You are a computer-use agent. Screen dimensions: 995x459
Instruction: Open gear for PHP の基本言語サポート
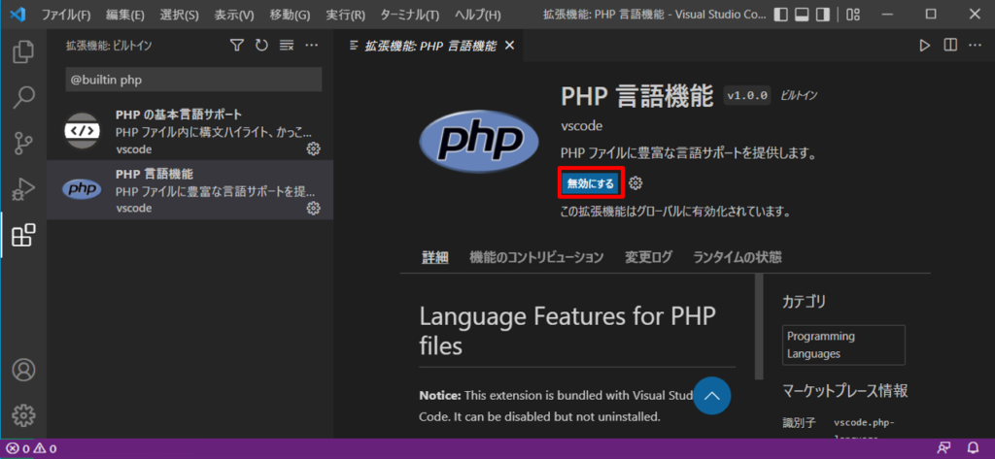(x=313, y=149)
